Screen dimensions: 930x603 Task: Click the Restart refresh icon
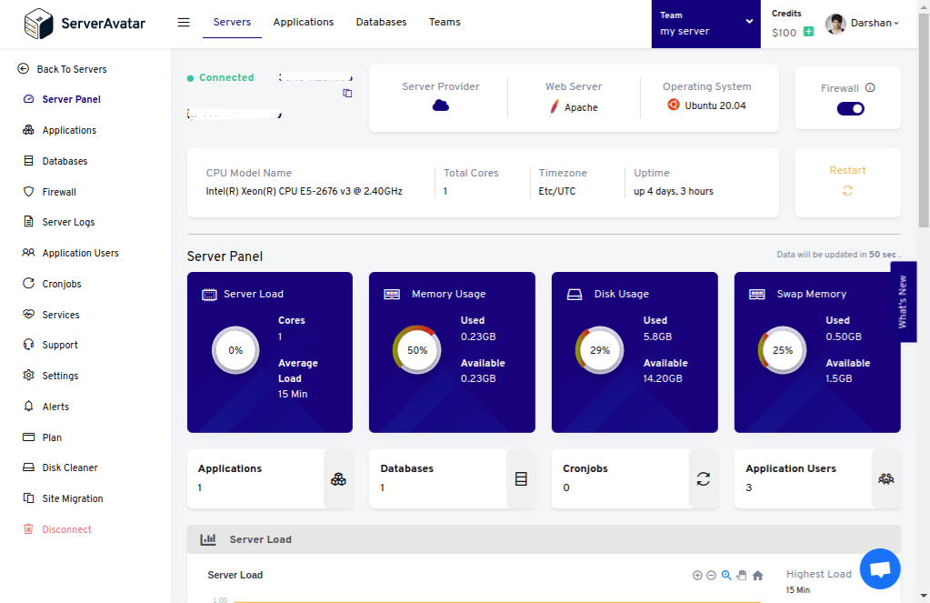point(847,190)
